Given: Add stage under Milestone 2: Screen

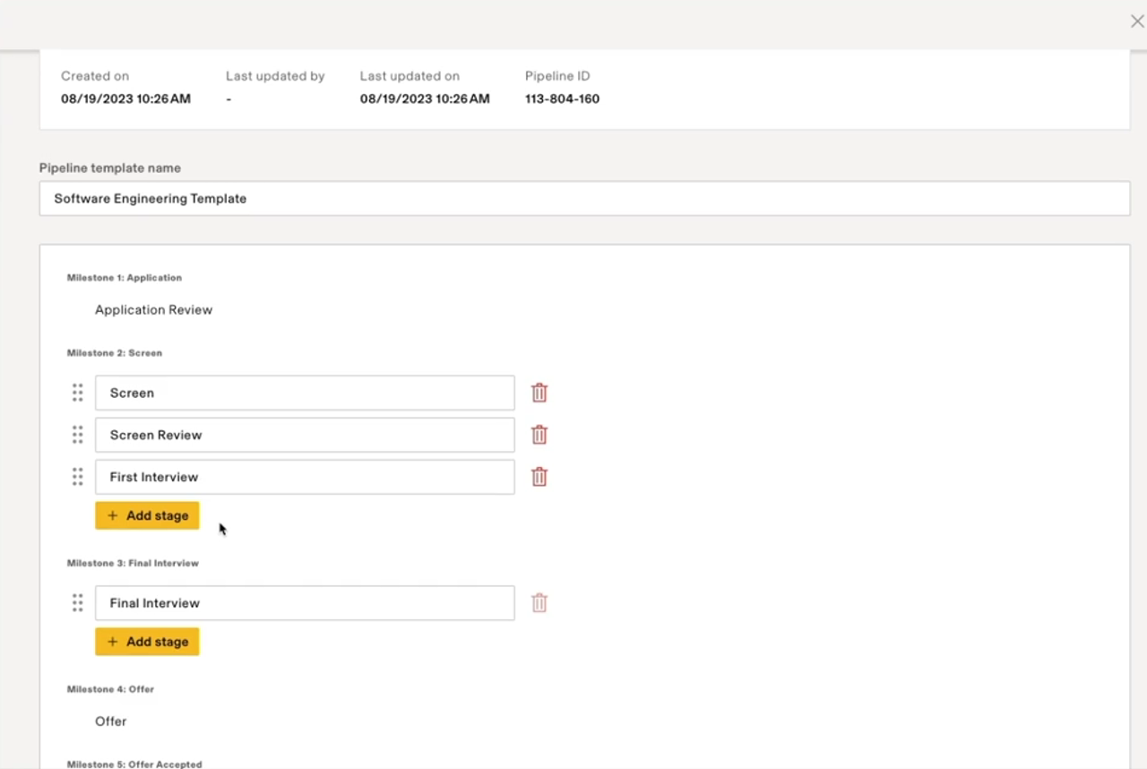Looking at the screenshot, I should coord(147,515).
